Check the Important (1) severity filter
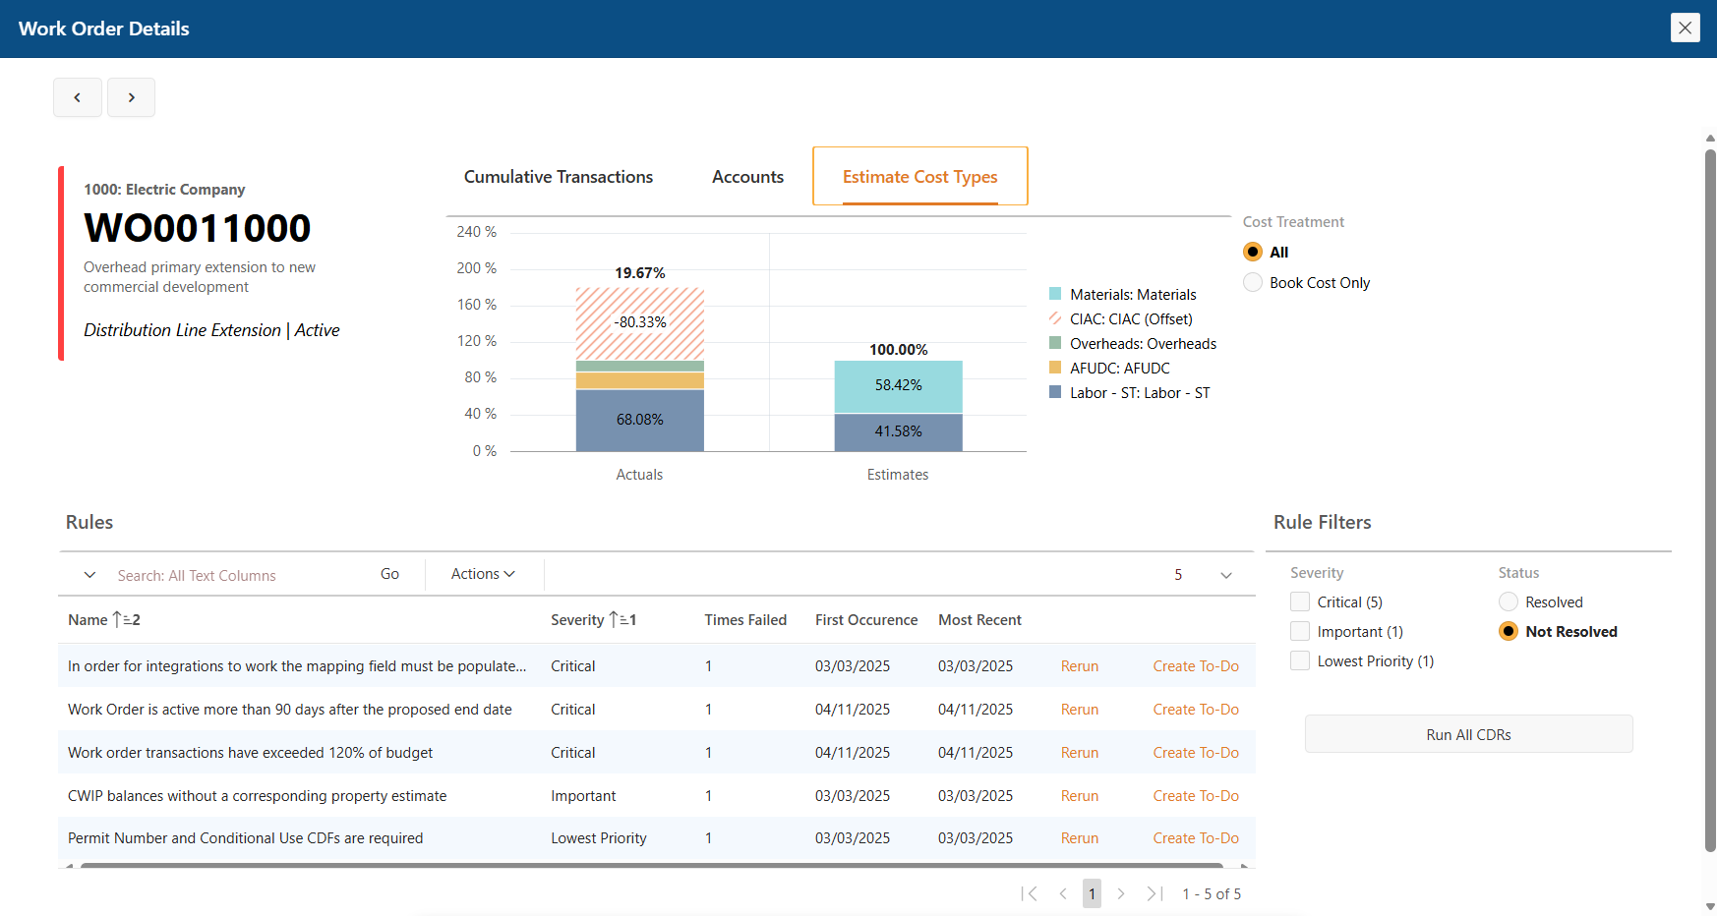The width and height of the screenshot is (1717, 916). coord(1300,631)
